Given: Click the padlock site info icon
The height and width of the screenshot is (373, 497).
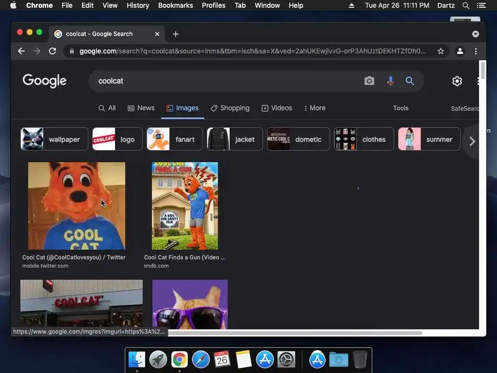Looking at the screenshot, I should point(72,51).
